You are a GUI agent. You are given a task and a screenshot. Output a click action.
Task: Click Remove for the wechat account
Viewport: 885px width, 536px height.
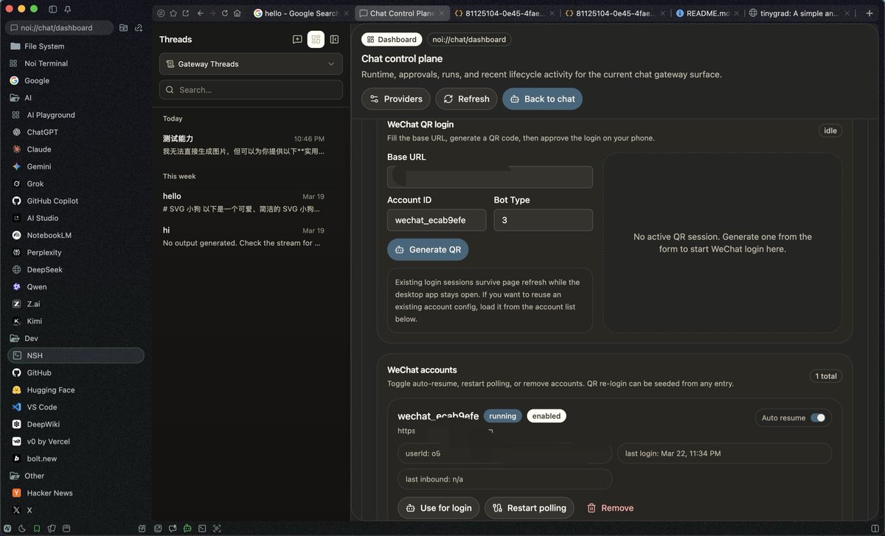[x=610, y=508]
